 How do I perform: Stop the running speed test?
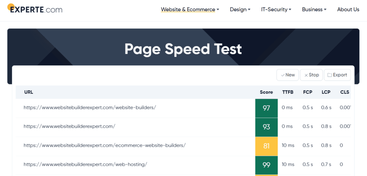tap(311, 75)
